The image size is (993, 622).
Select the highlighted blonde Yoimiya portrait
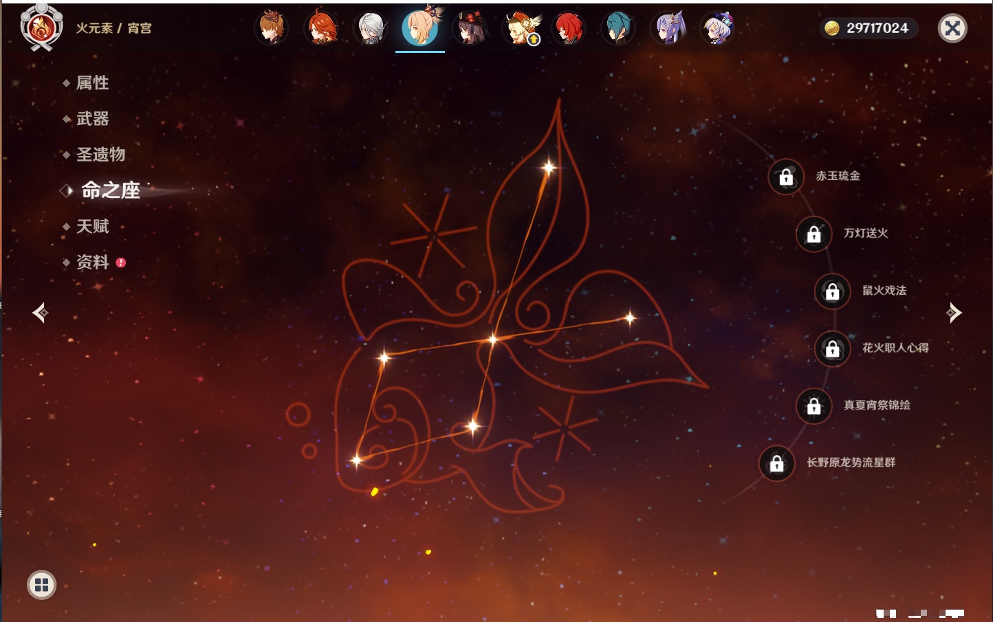(x=420, y=27)
